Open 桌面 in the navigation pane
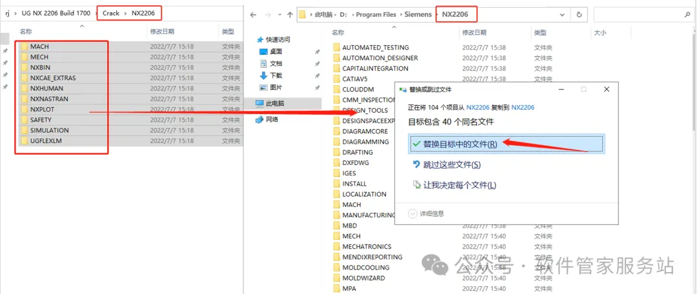 click(x=271, y=52)
